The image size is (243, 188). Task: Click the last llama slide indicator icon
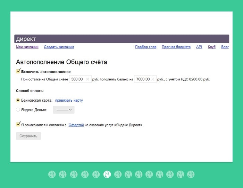(191, 174)
